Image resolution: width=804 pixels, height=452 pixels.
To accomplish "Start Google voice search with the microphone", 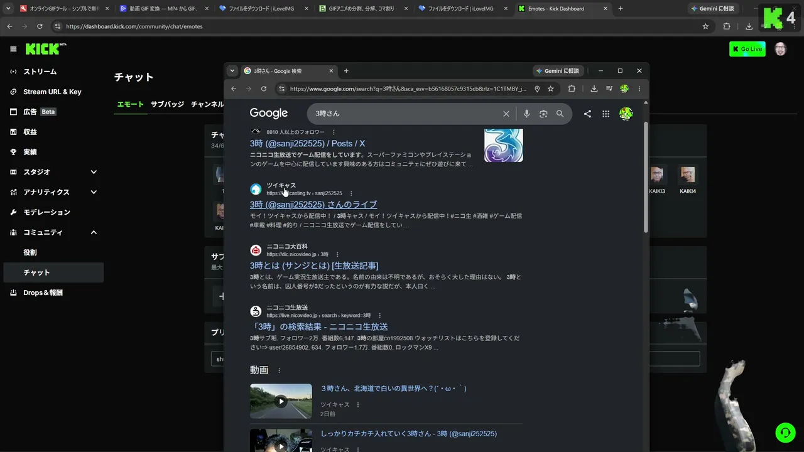I will pos(526,114).
